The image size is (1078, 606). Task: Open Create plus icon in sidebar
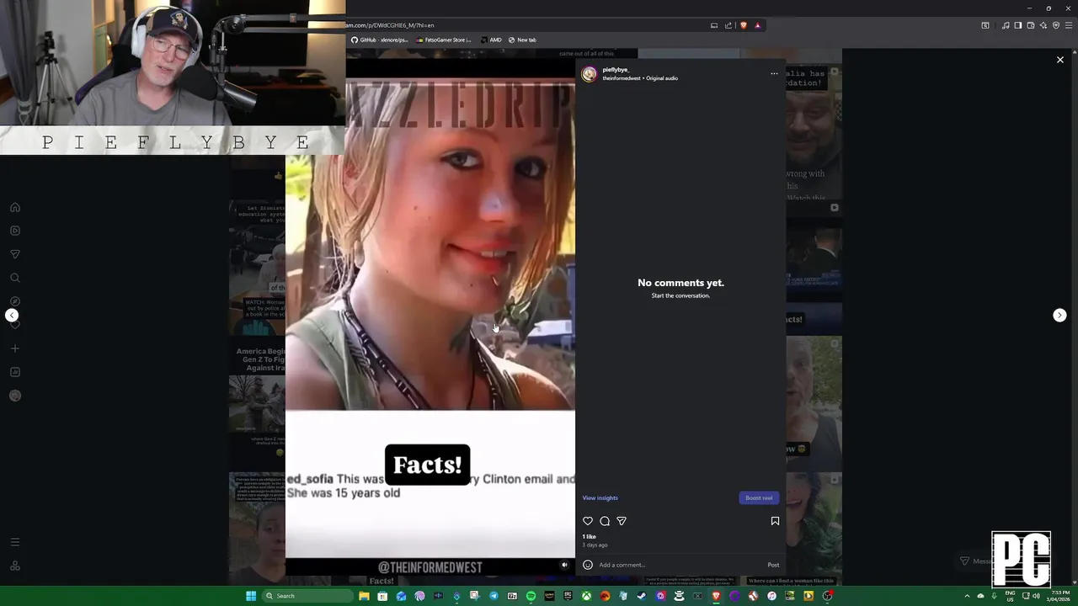coord(15,348)
